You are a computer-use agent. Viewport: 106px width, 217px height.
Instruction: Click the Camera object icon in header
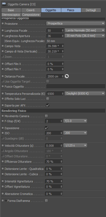click(x=4, y=4)
